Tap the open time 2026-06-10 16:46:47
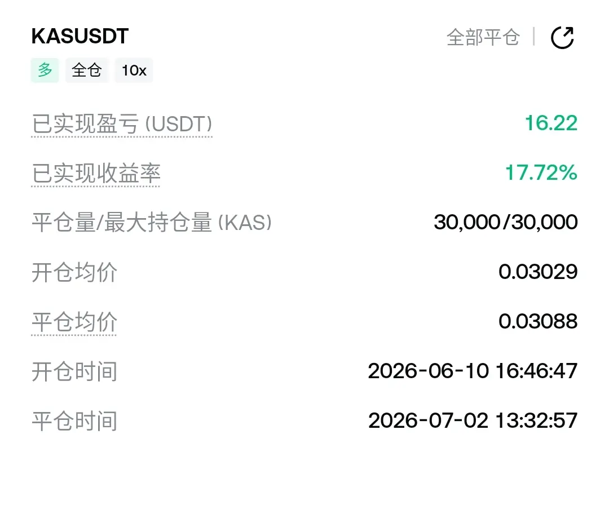The image size is (609, 505). (473, 371)
